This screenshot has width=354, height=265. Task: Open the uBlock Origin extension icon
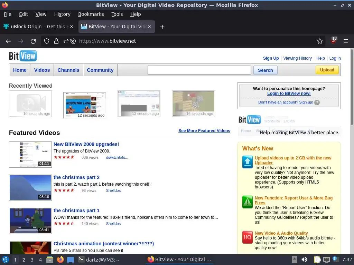click(x=334, y=41)
